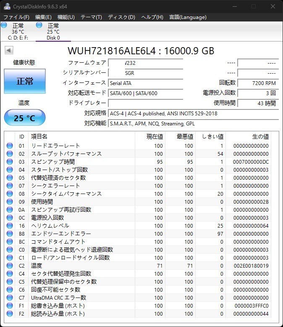Click the 生の値 column header
The height and width of the screenshot is (327, 283).
[248, 137]
